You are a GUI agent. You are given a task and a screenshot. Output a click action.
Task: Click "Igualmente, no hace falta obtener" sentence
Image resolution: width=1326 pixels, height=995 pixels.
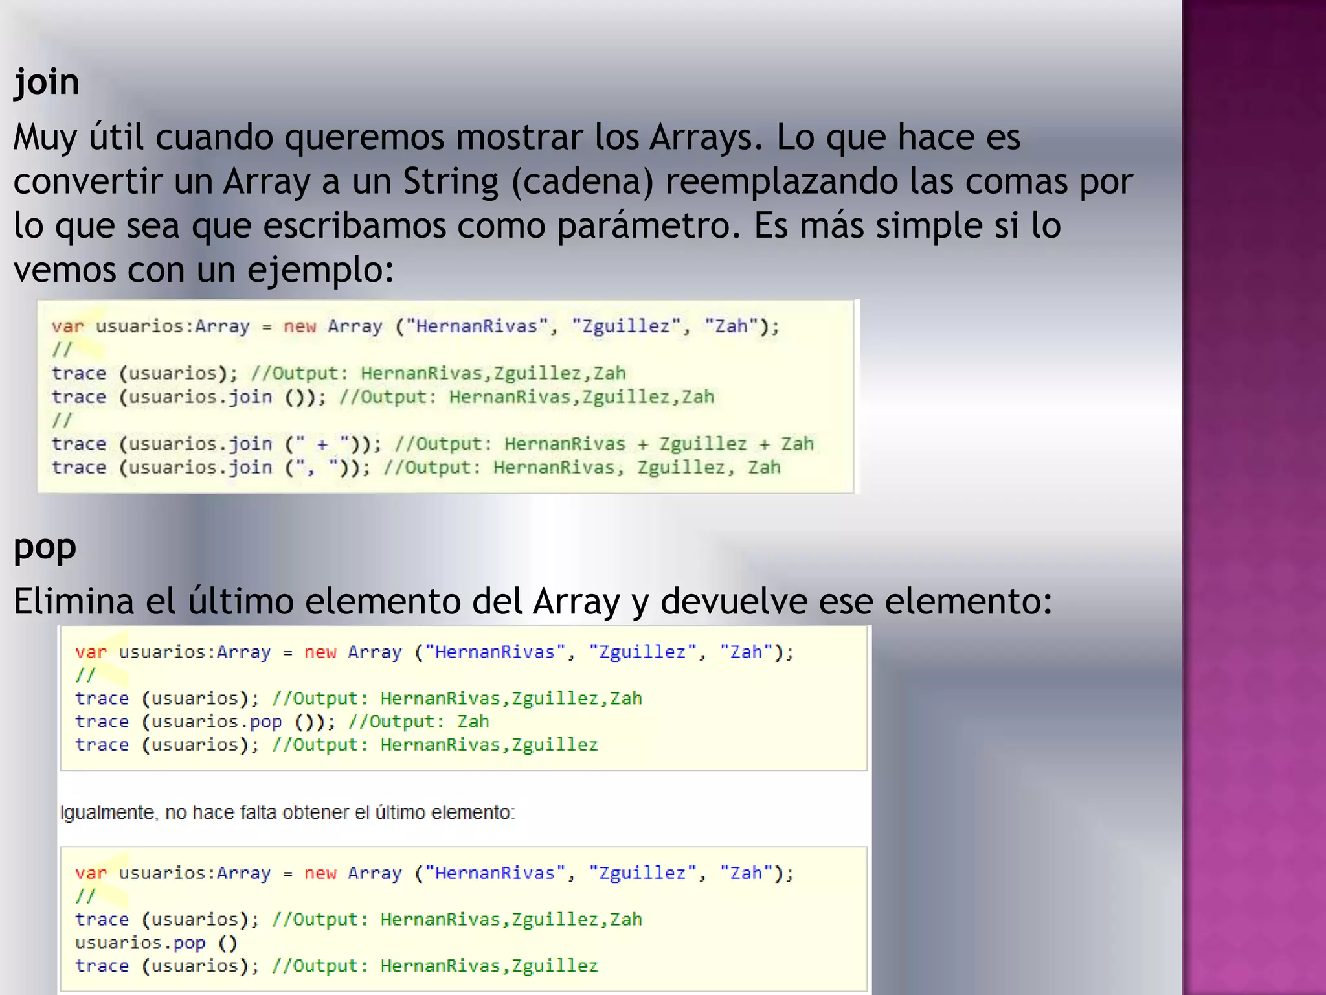tap(287, 812)
